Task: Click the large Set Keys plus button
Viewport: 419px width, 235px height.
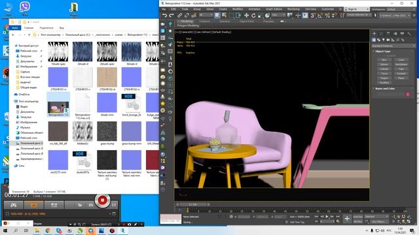Action: pos(347,219)
